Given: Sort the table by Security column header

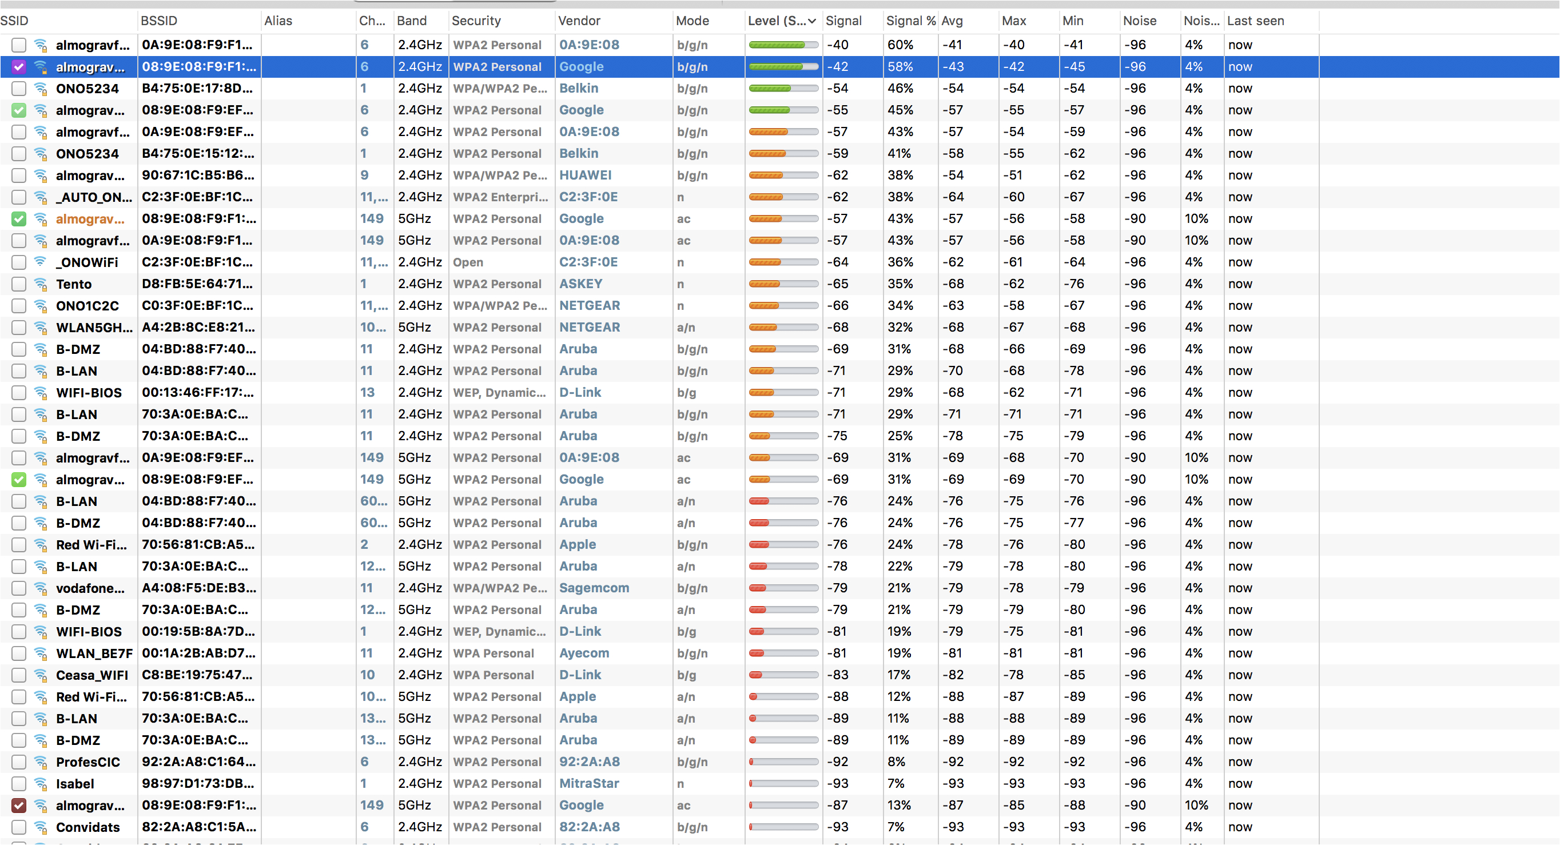Looking at the screenshot, I should (x=476, y=21).
